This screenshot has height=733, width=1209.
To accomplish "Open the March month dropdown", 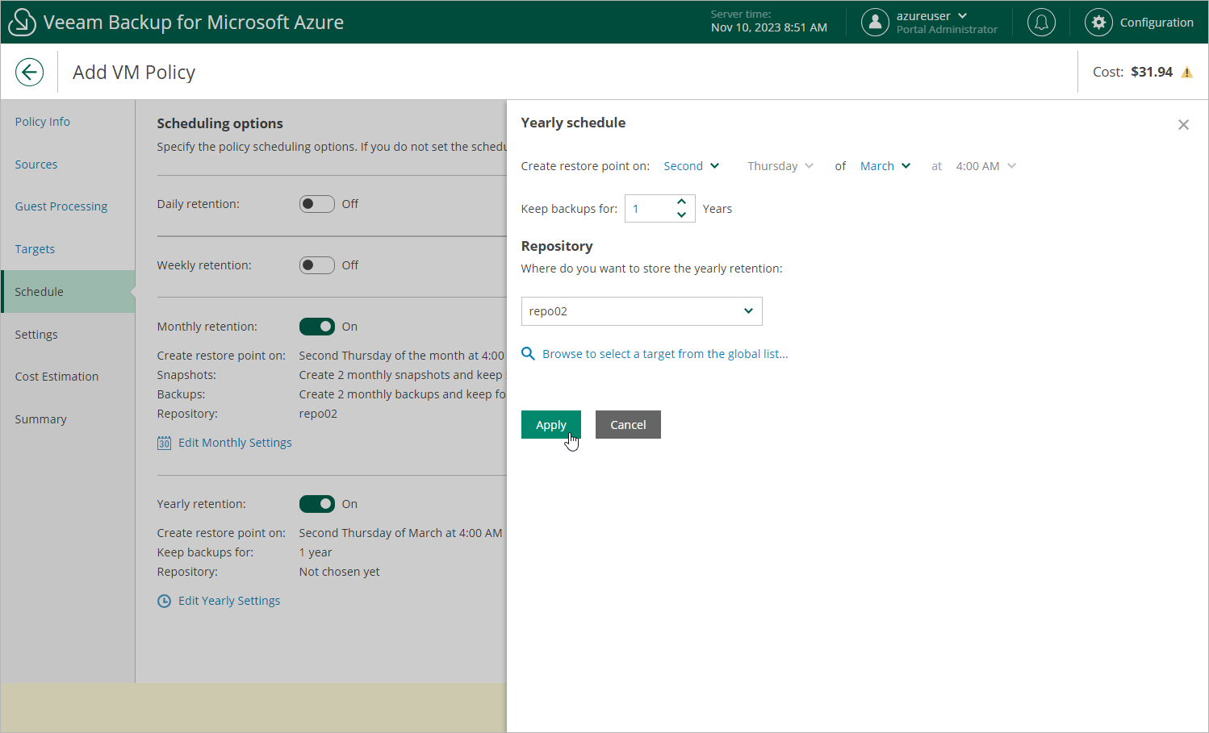I will tap(885, 166).
